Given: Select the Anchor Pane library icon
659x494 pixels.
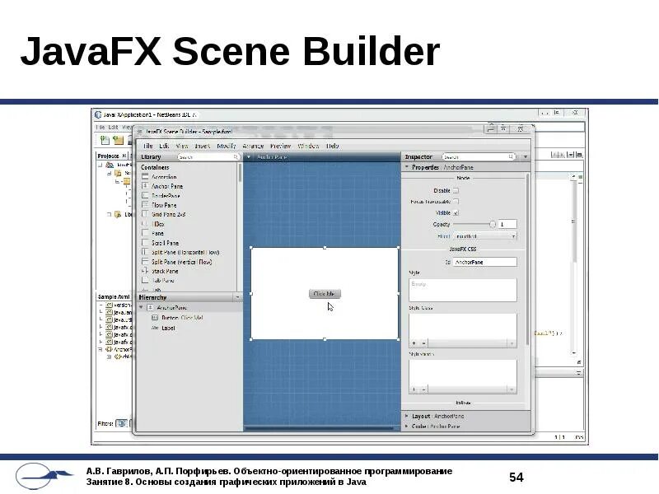Looking at the screenshot, I should pos(145,186).
